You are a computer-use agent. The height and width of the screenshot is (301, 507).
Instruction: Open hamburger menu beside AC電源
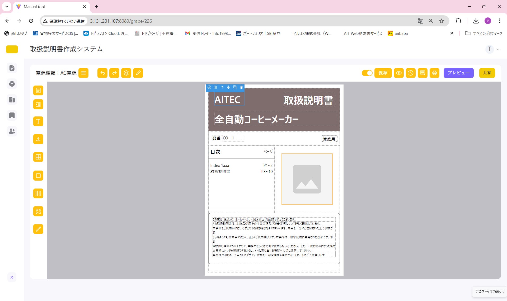pos(83,73)
